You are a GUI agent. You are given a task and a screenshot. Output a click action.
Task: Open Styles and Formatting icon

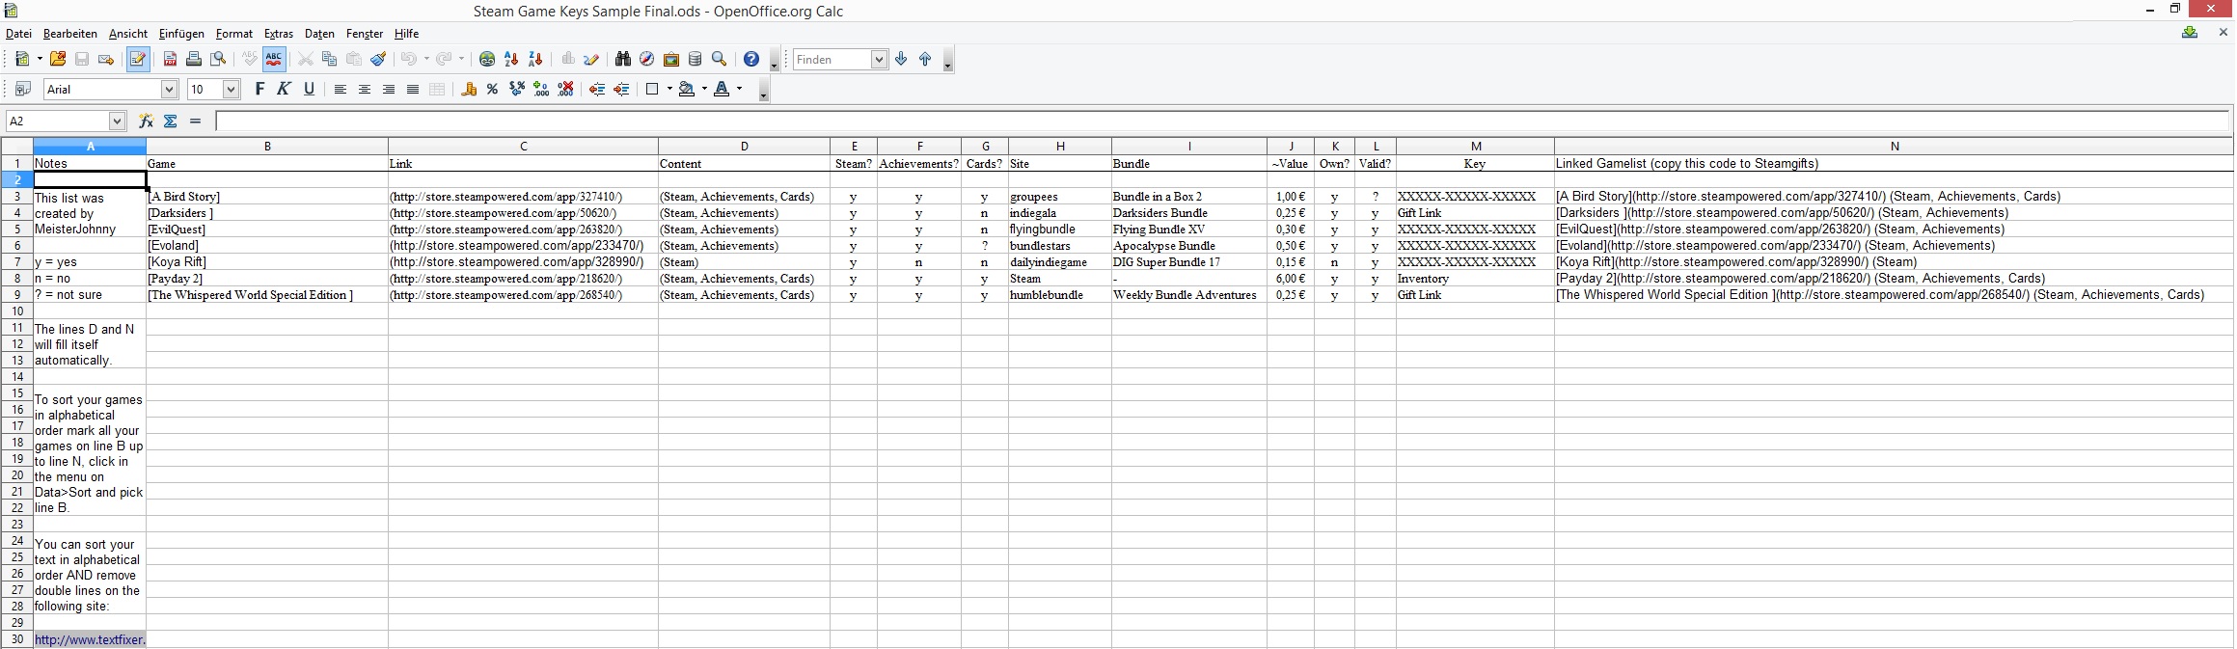coord(23,90)
